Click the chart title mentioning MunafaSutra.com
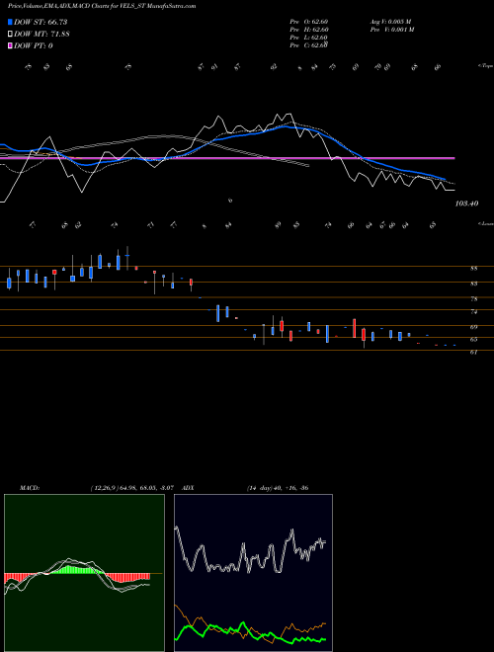Image resolution: width=494 pixels, height=652 pixels. (x=102, y=6)
